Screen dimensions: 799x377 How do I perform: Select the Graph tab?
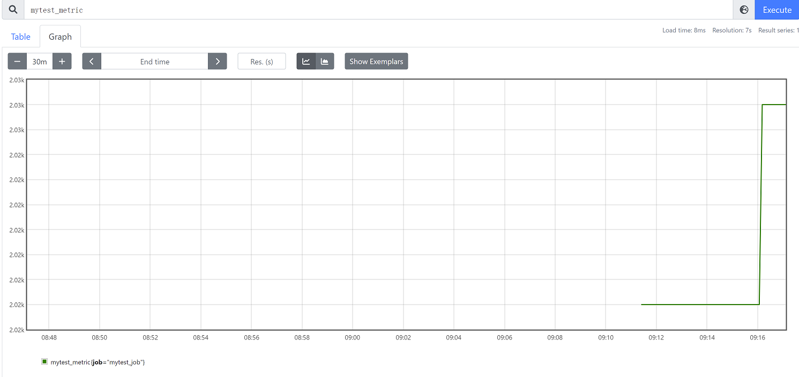(x=60, y=36)
